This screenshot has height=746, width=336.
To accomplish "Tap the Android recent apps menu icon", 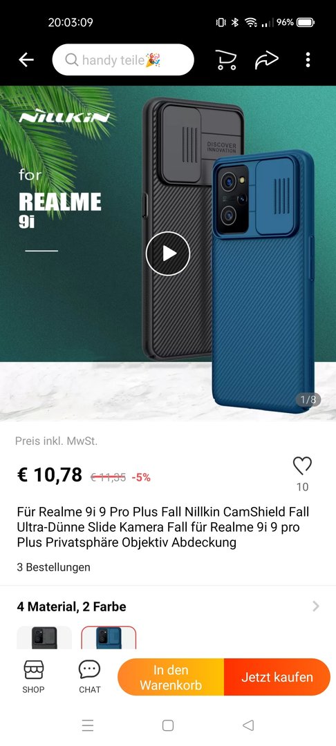I will point(88,725).
